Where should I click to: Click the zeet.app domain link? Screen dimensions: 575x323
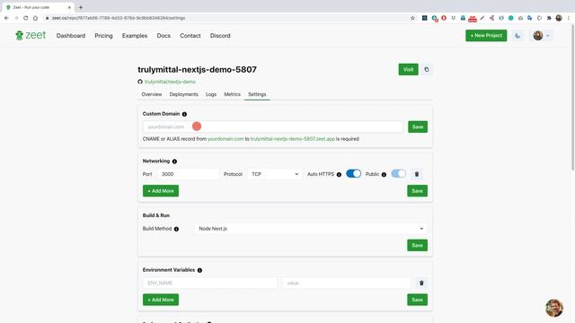click(293, 139)
